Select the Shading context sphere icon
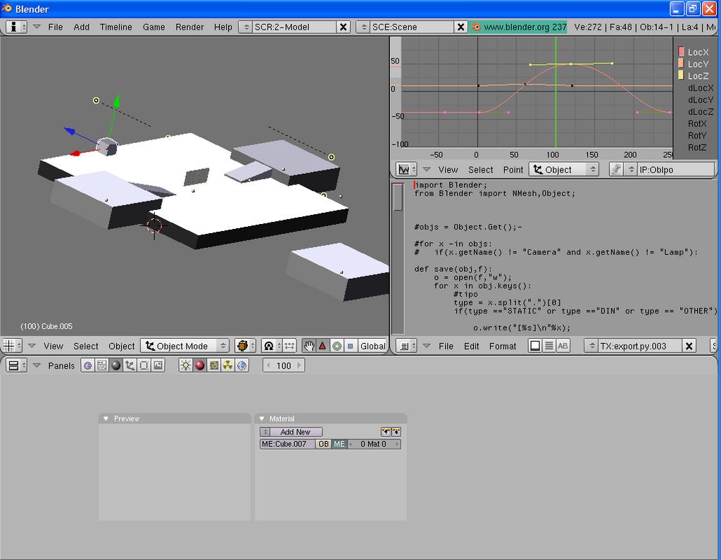This screenshot has height=560, width=721. click(x=116, y=366)
